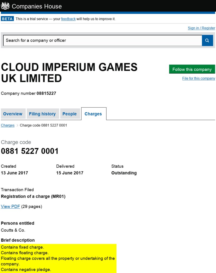Select the Charges tab
Screen dimensions: 216x273
(x=94, y=114)
